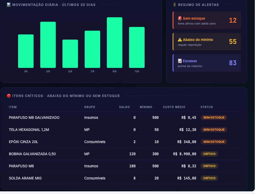This screenshot has width=255, height=194.
Task: Click the R$ 340,00 average cost value
Action: click(187, 142)
